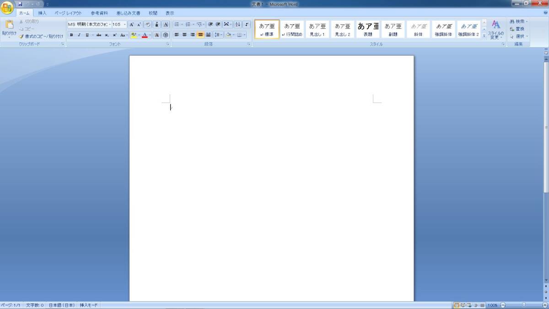This screenshot has height=309, width=549.
Task: Apply strikethrough formatting
Action: pos(98,35)
